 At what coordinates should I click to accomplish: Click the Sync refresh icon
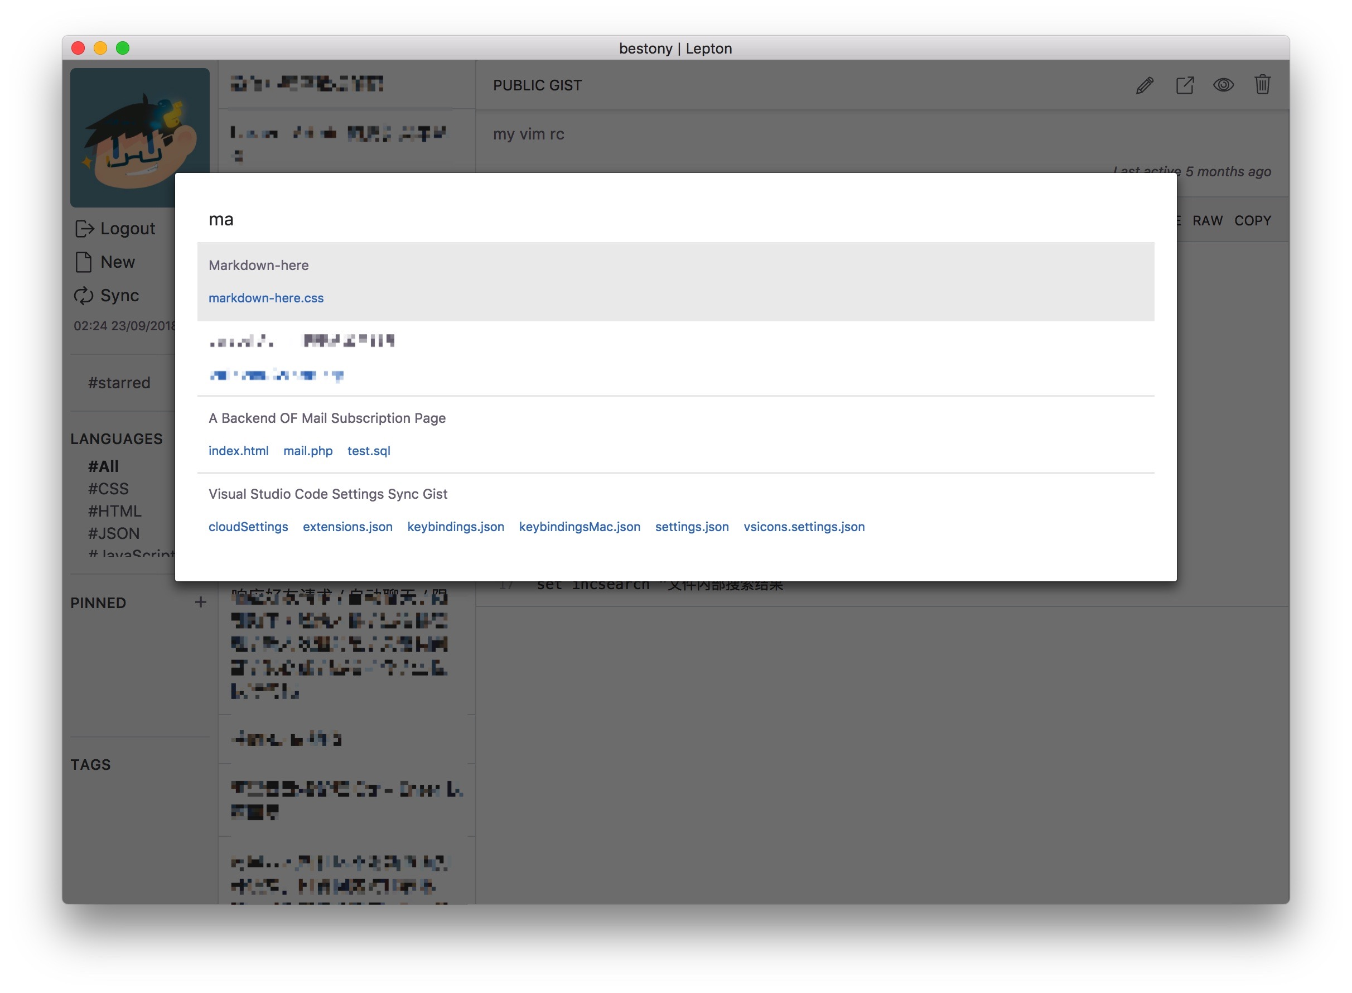(84, 295)
